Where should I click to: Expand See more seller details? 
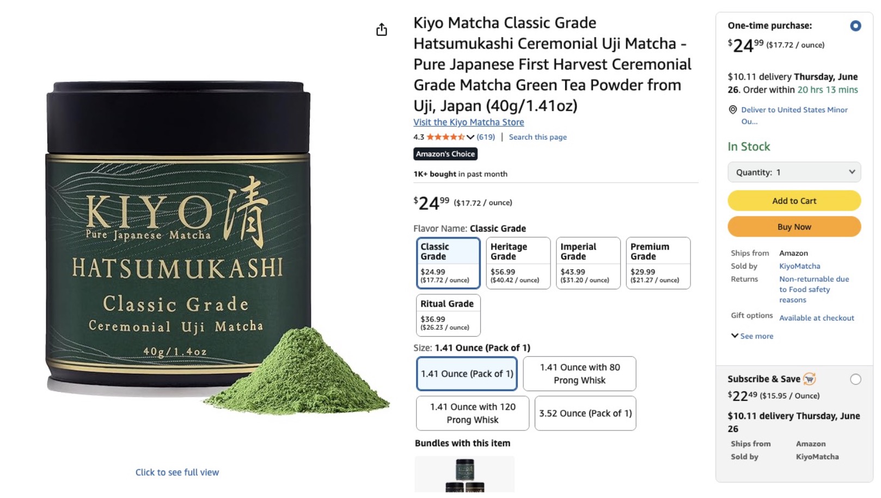pos(752,336)
